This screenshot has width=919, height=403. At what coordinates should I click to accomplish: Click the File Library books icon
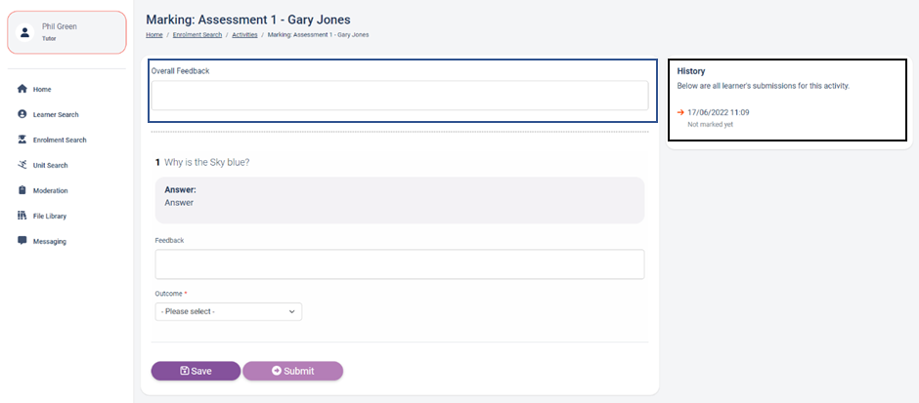point(22,216)
